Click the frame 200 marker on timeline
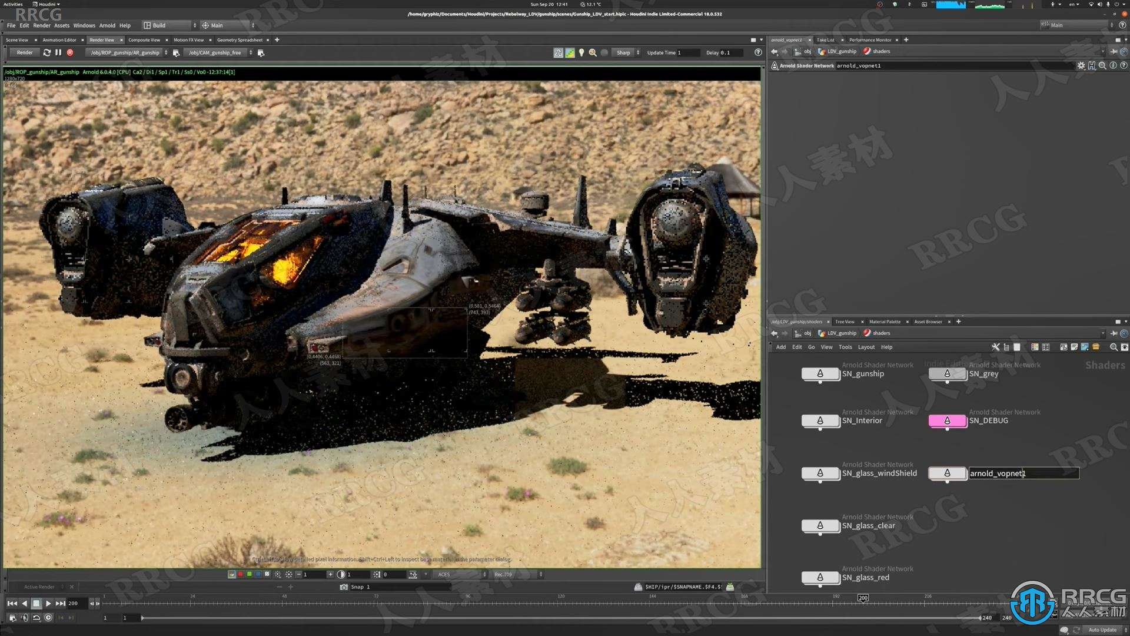 pos(863,598)
